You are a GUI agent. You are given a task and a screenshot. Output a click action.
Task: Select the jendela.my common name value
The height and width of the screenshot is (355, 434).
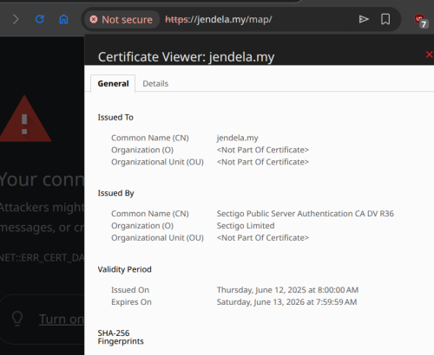click(x=238, y=138)
